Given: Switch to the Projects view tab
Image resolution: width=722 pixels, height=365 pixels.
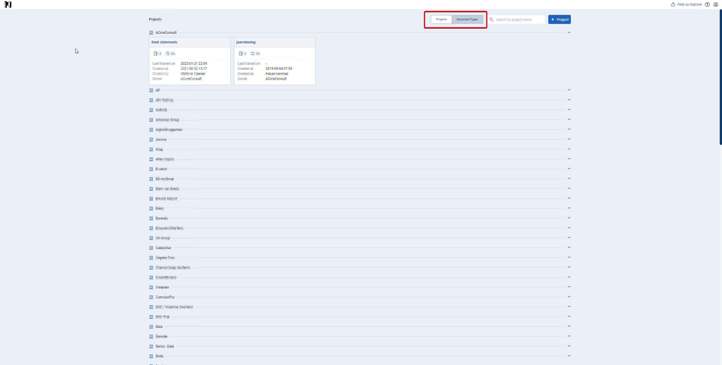Looking at the screenshot, I should tap(441, 19).
